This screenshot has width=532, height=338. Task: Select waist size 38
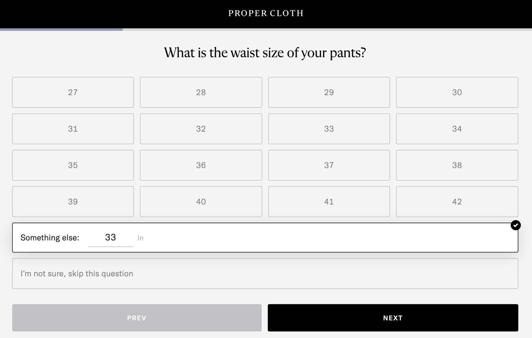[x=457, y=165]
